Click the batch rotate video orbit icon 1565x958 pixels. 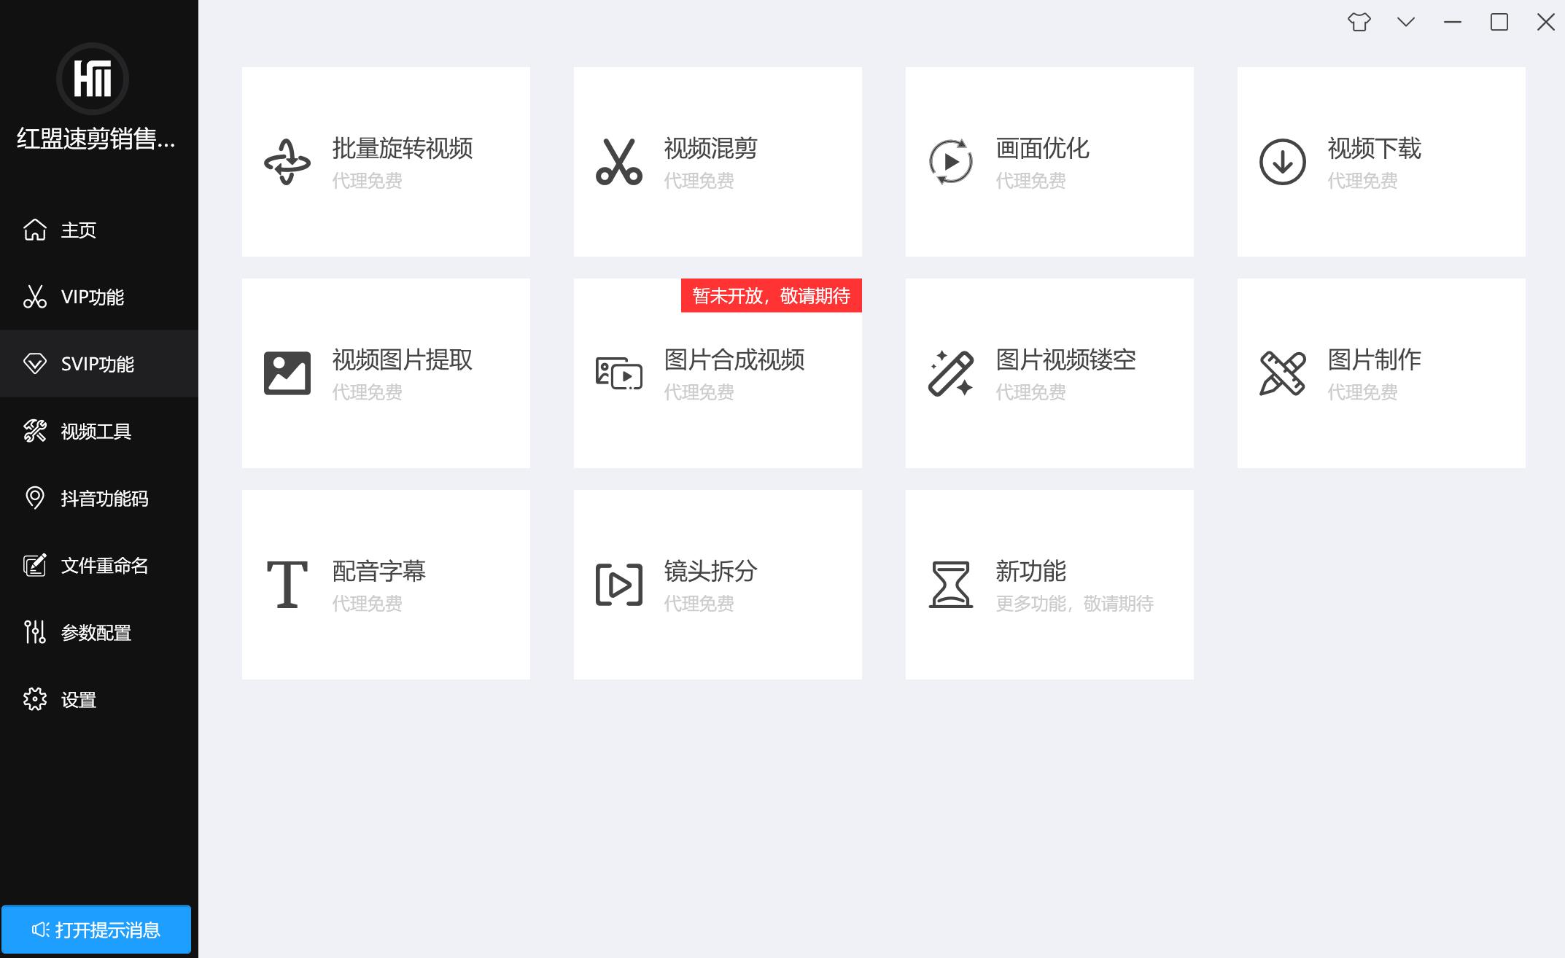[x=287, y=162]
